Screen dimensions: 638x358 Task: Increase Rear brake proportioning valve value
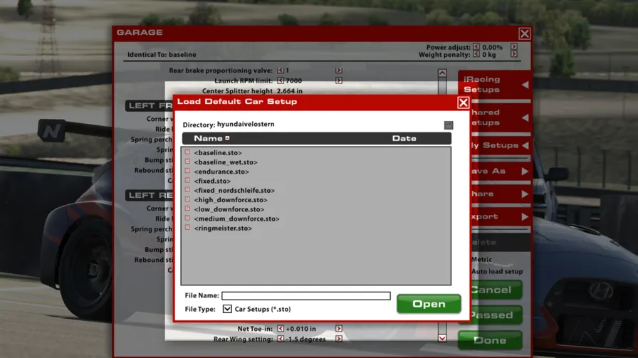338,70
